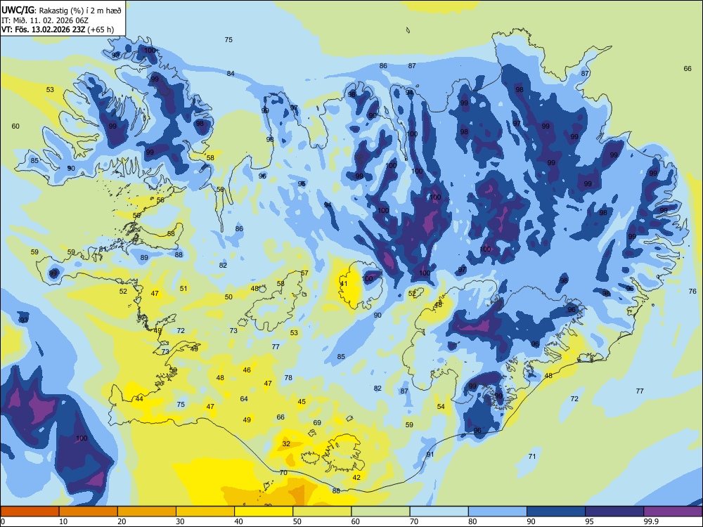The height and width of the screenshot is (527, 703).
Task: Click the map value 71 over the sea
Action: 532,456
